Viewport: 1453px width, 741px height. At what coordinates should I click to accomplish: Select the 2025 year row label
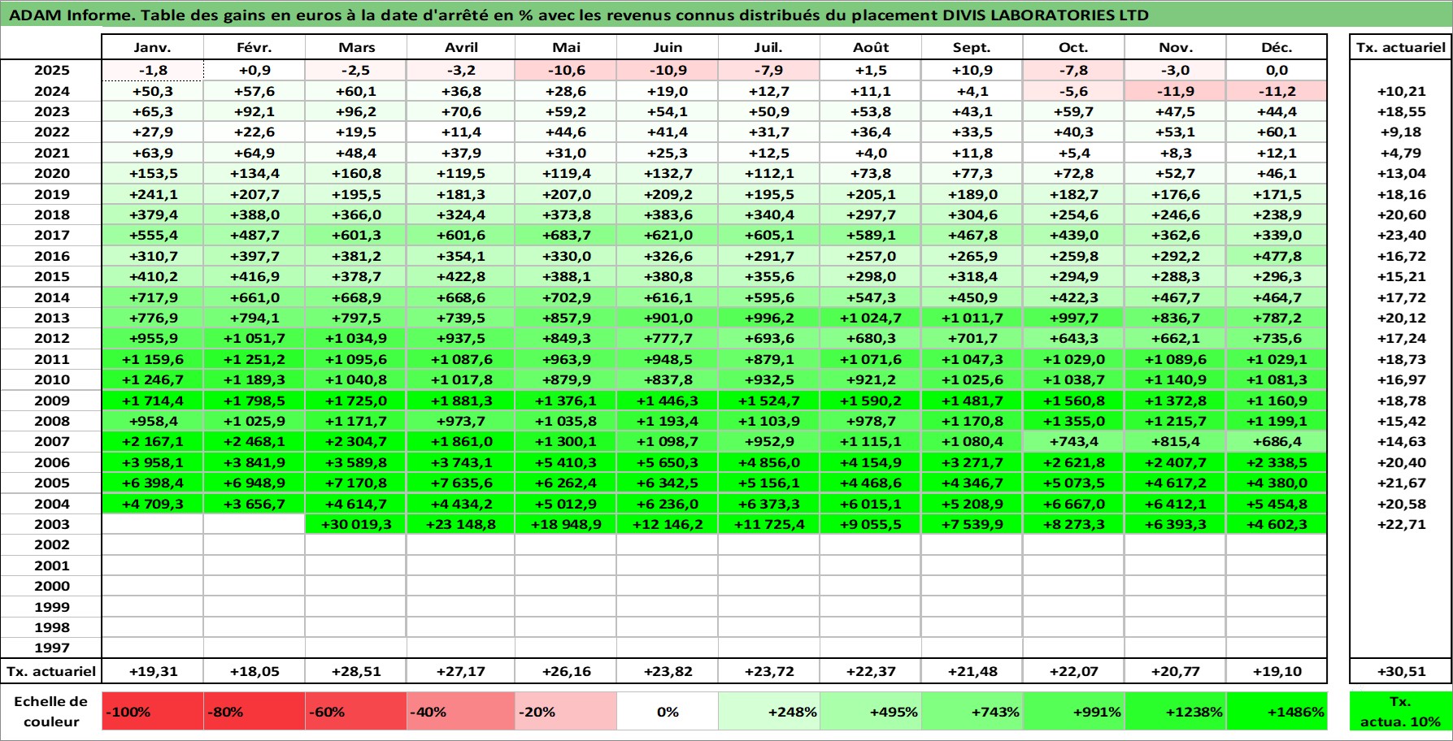pos(51,71)
